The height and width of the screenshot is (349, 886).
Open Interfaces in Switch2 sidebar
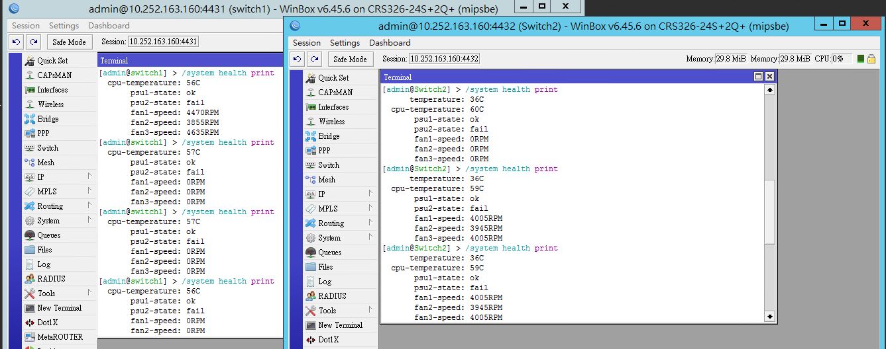(x=340, y=107)
